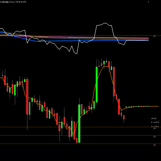
Task: Click the volume reading starting with 'V:'
Action: [155, 122]
